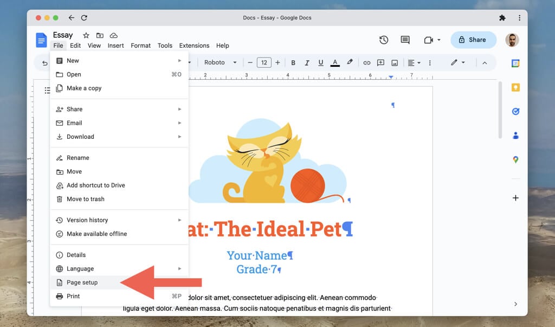Screen dimensions: 555x327
Task: Click the insert image icon
Action: [395, 63]
